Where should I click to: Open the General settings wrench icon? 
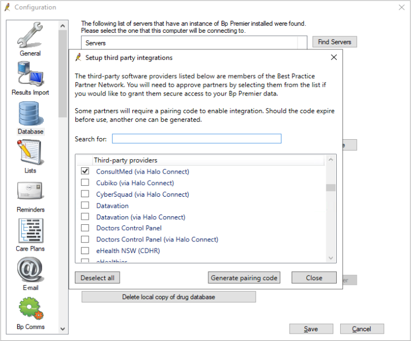coord(30,36)
